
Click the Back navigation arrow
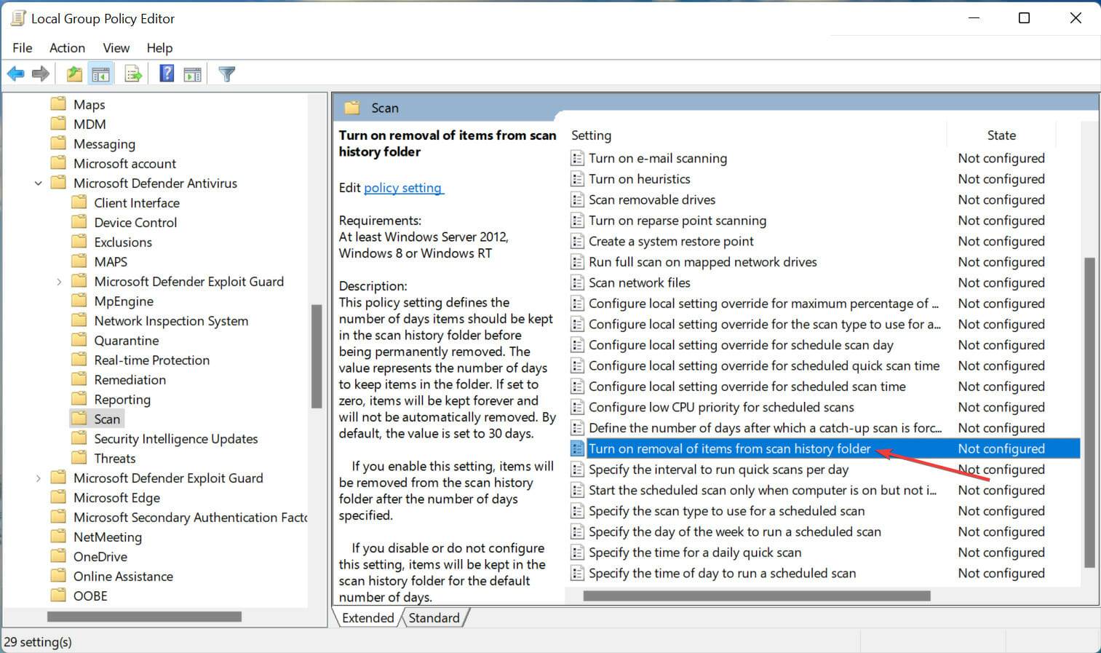15,73
